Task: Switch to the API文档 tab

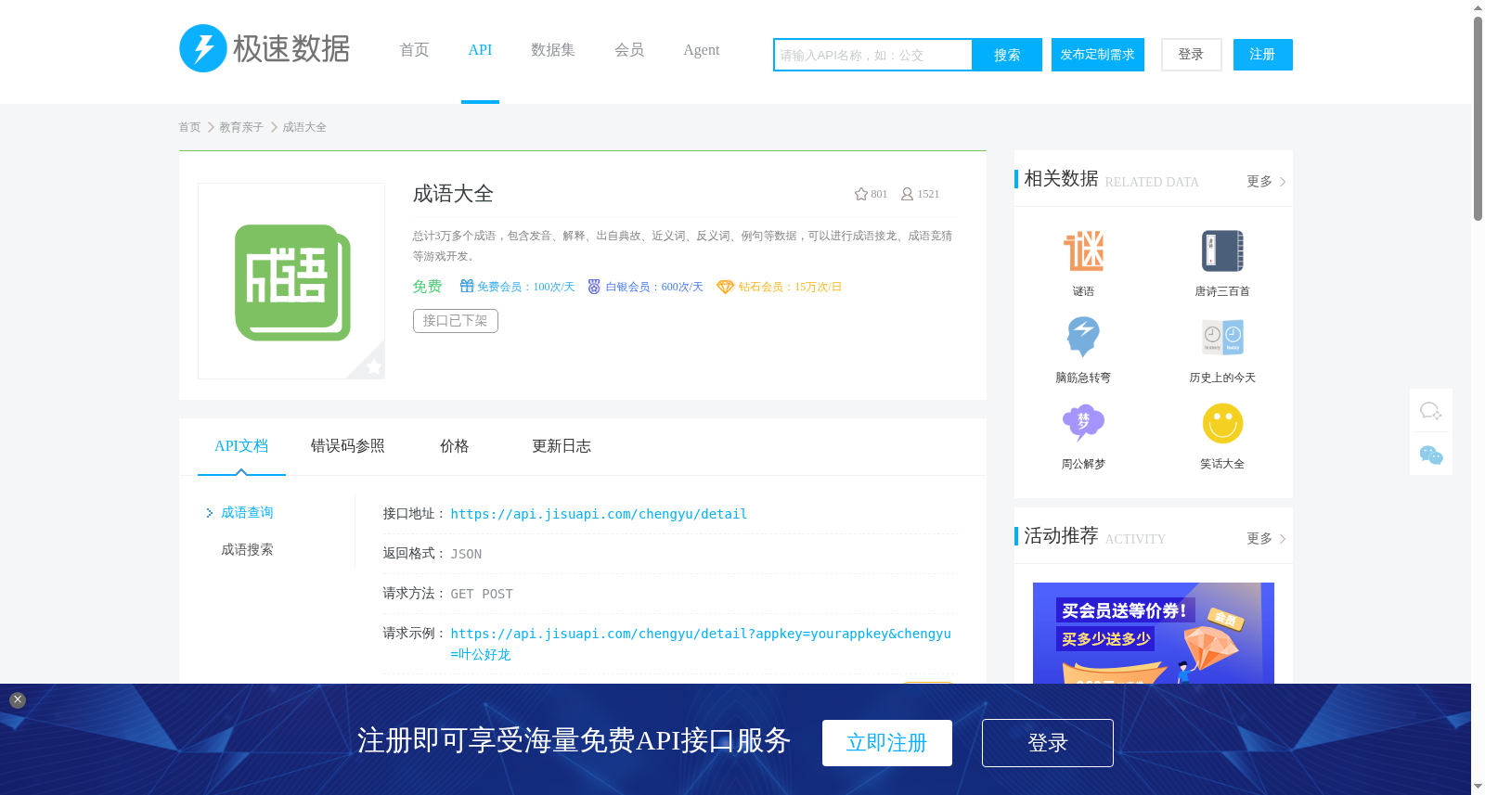Action: click(x=241, y=446)
